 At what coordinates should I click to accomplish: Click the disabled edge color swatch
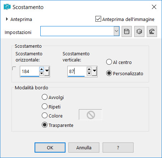click(90, 115)
